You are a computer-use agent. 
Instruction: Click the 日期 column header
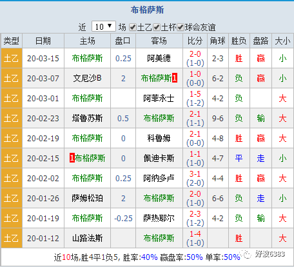(43, 41)
